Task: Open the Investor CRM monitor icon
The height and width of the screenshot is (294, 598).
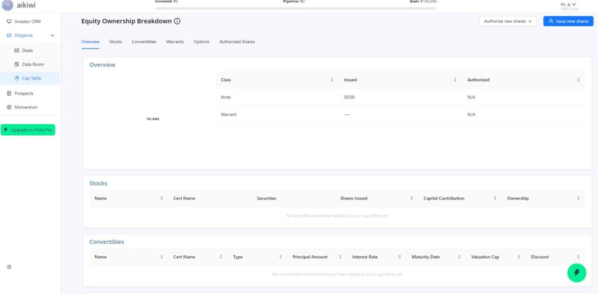Action: pos(9,22)
